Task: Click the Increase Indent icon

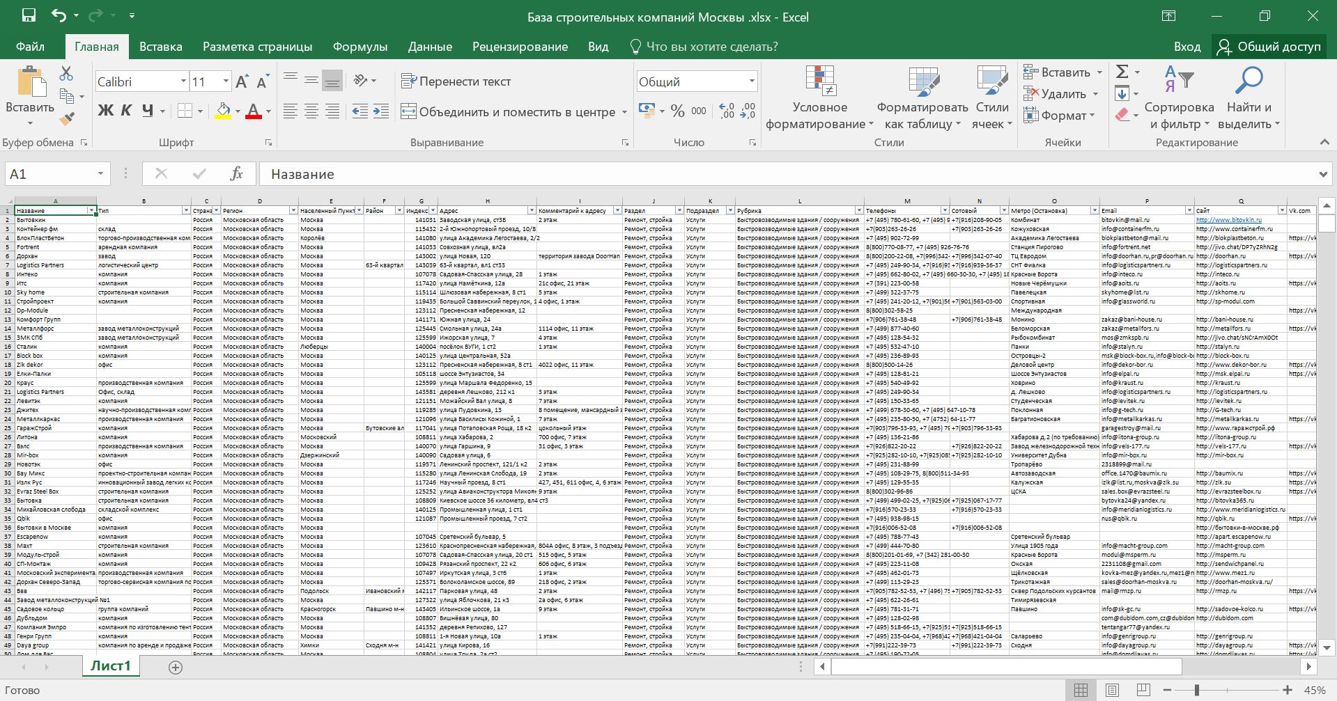Action: click(381, 111)
